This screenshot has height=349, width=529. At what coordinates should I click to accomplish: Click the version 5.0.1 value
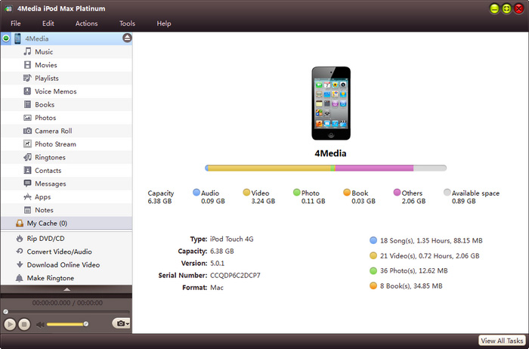click(218, 263)
